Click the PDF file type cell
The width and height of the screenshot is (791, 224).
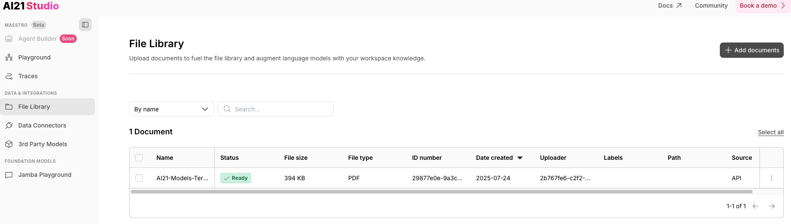point(354,178)
